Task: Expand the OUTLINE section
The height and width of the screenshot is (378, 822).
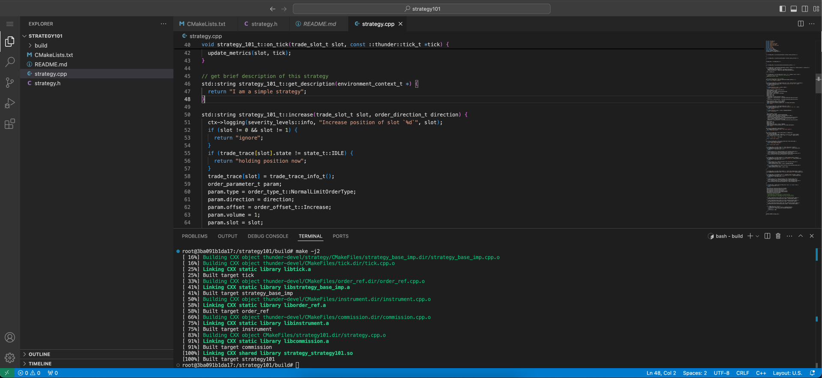Action: point(97,354)
